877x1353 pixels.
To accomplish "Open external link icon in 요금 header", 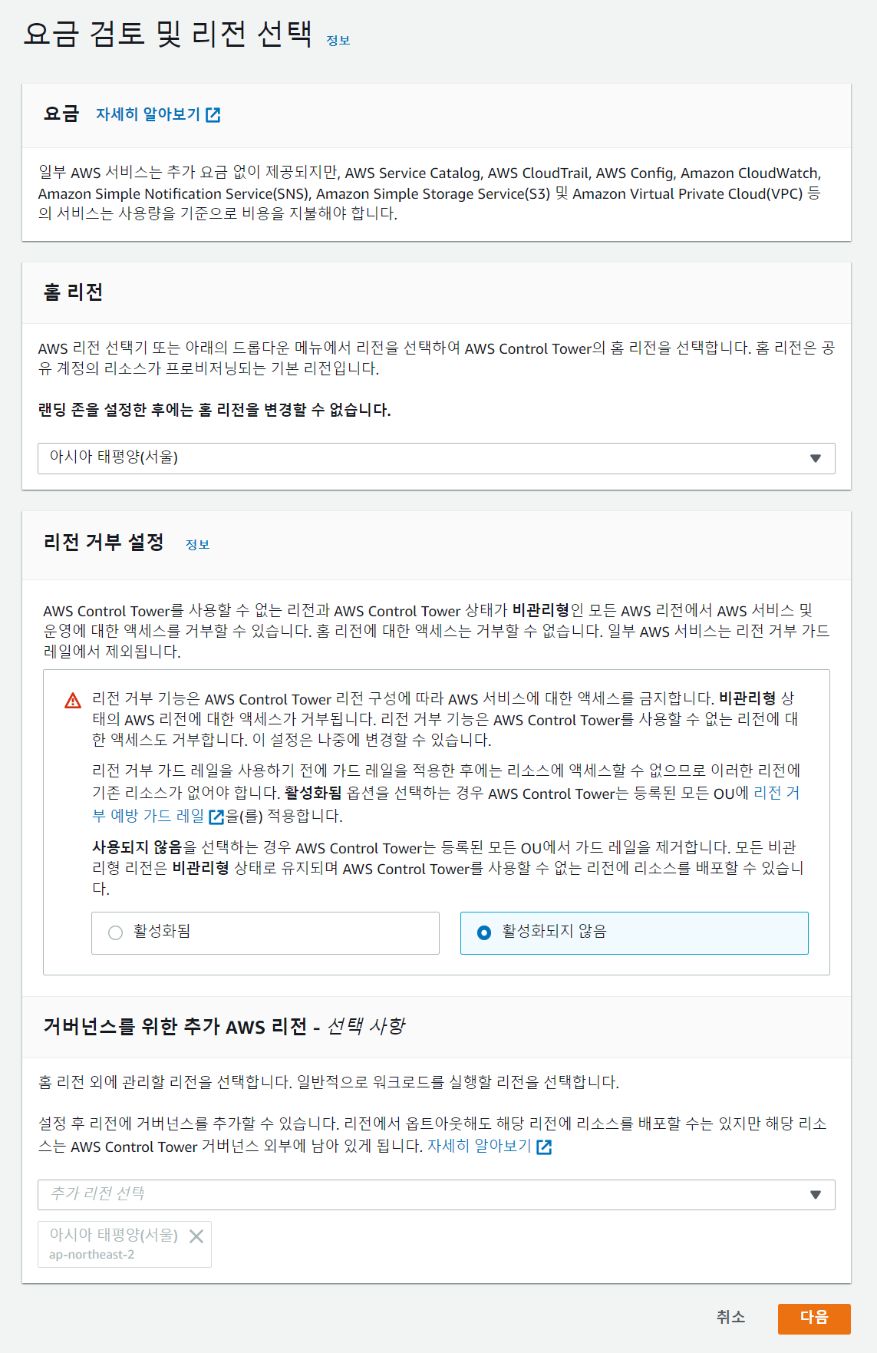I will click(x=213, y=115).
